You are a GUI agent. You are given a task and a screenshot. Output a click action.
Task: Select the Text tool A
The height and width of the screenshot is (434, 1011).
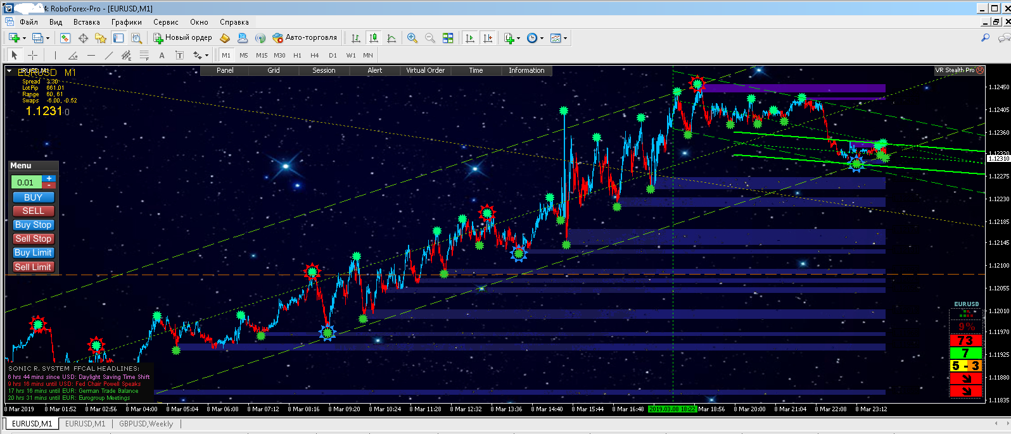(x=162, y=55)
